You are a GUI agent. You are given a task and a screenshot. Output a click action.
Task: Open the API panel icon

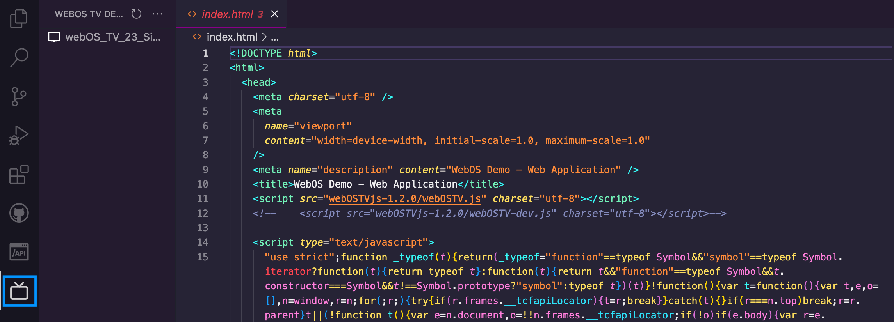[x=19, y=252]
